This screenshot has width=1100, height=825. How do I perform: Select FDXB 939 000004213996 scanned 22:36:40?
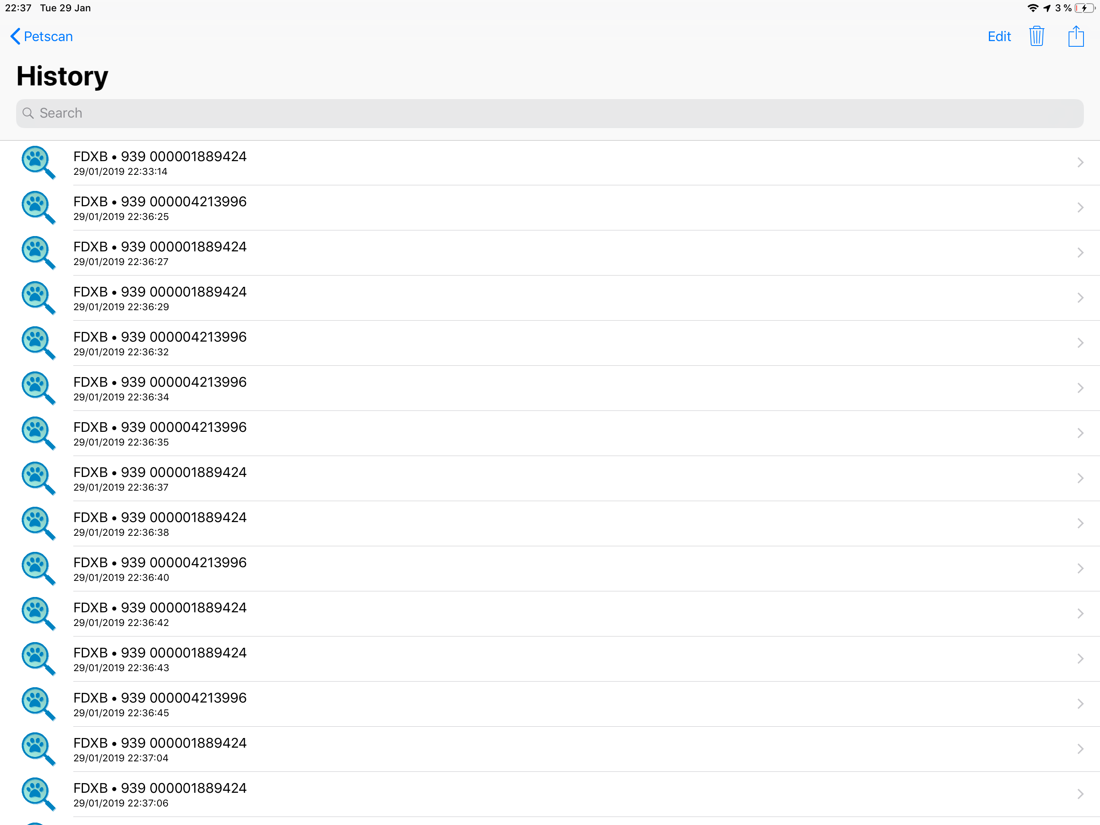click(550, 569)
